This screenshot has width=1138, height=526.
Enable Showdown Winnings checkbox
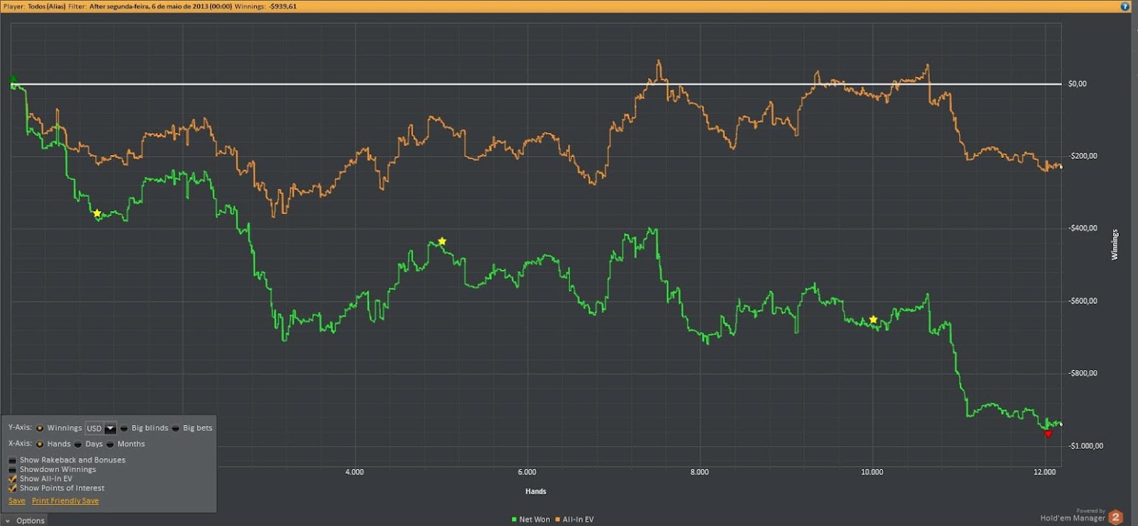[x=13, y=469]
